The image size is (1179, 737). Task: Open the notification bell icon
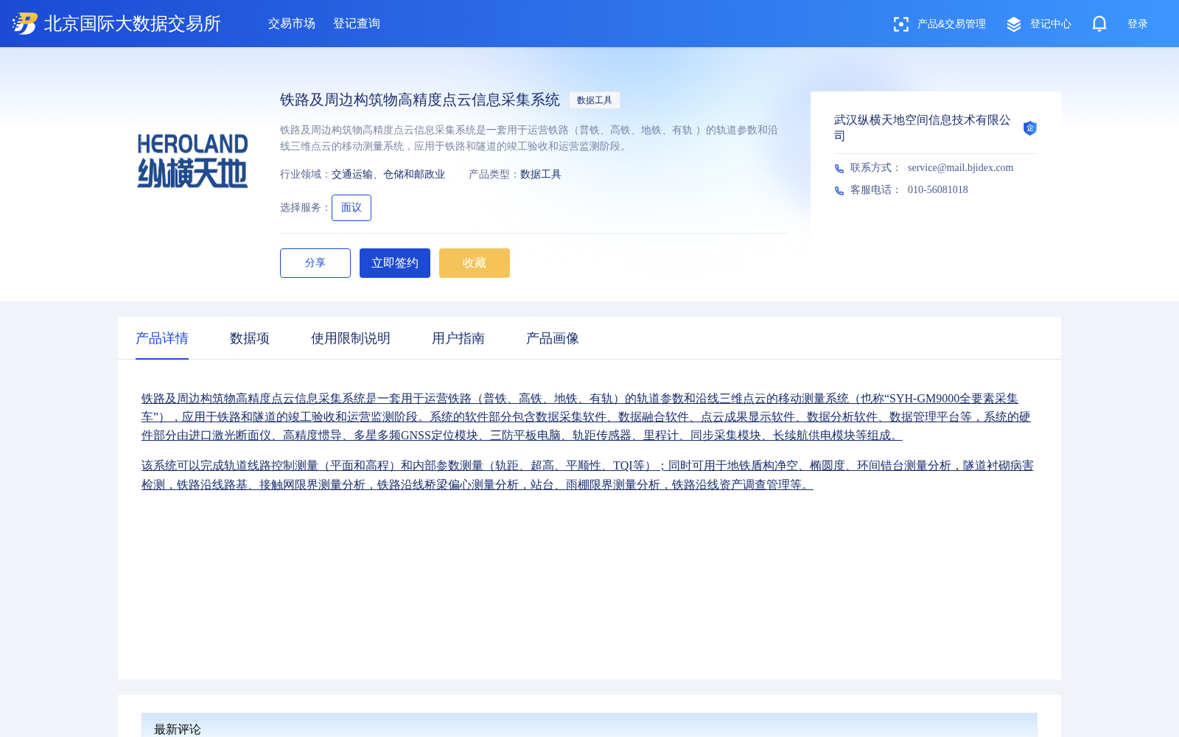[1099, 24]
